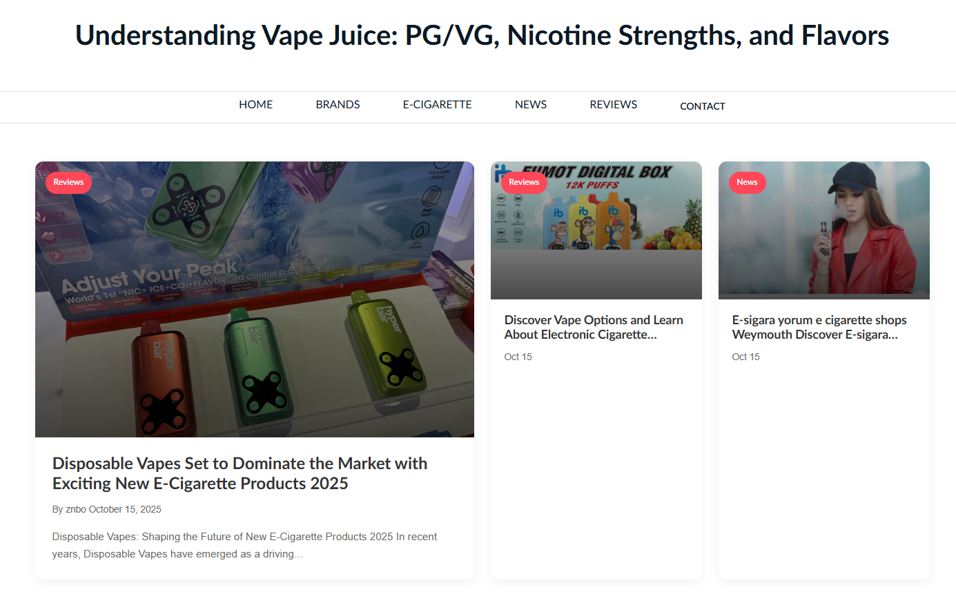Select NEWS in the navigation bar
956x594 pixels.
click(x=531, y=105)
